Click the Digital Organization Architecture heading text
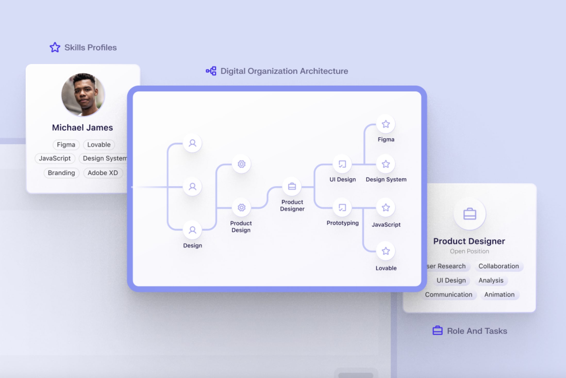The height and width of the screenshot is (378, 566). (284, 71)
